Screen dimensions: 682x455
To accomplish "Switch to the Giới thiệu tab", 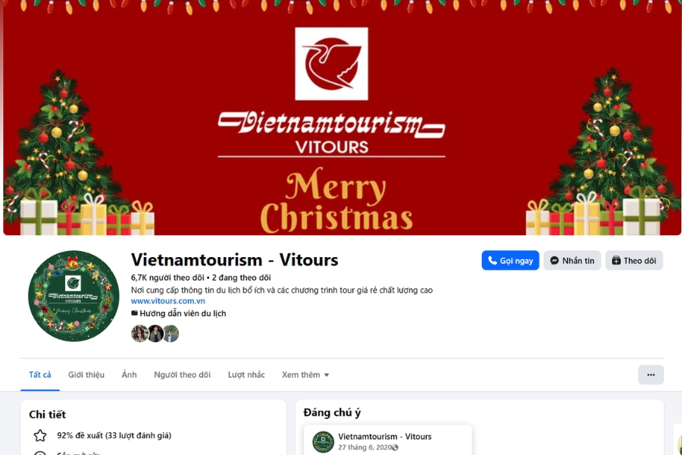I will click(86, 375).
